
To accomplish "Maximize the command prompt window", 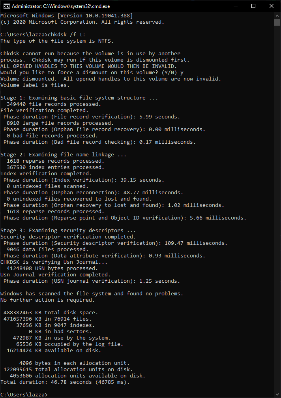I will 254,6.
